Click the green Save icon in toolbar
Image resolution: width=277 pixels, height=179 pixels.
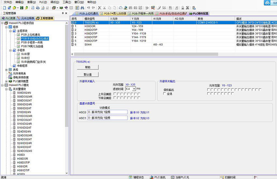coord(22,8)
